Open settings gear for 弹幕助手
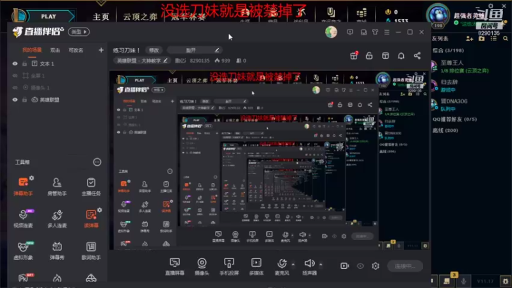 pos(31,178)
